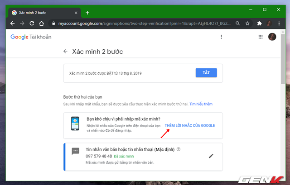
Task: Open the Tìm hiểu thêm link
Action: pos(201,104)
